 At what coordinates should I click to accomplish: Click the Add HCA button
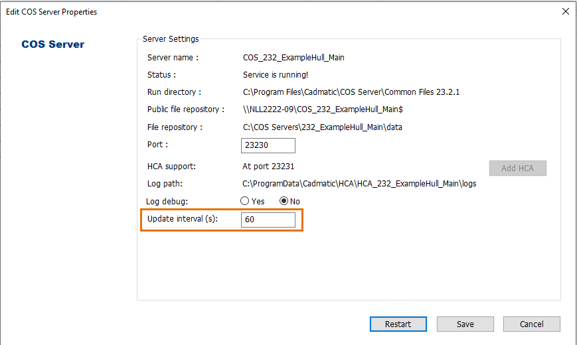(x=517, y=168)
